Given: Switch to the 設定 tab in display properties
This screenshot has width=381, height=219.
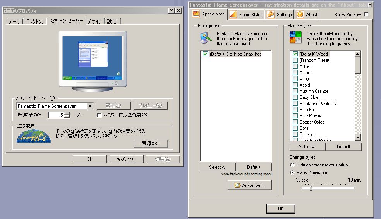Looking at the screenshot, I should (x=112, y=22).
